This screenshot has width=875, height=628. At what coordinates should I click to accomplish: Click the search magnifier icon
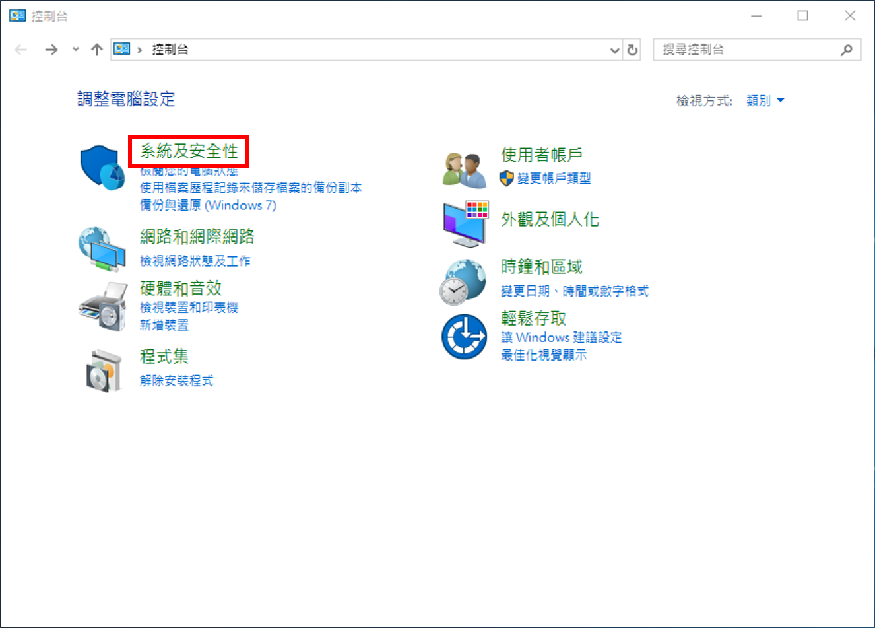pyautogui.click(x=847, y=50)
